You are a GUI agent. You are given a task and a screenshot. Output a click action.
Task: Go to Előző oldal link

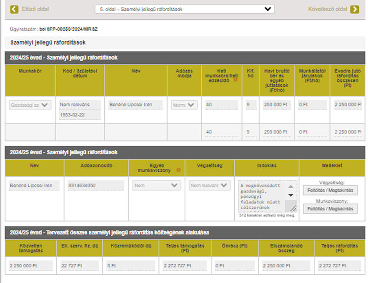coord(35,9)
